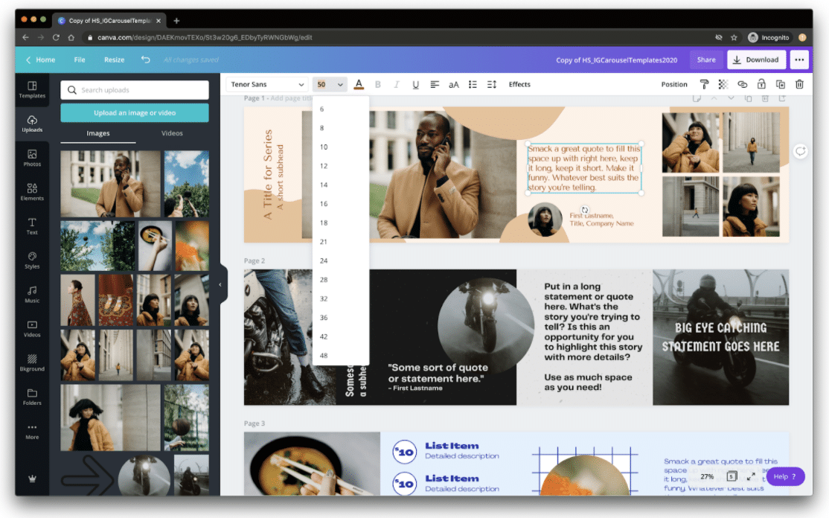829x518 pixels.
Task: Switch to the Images tab
Action: 97,133
